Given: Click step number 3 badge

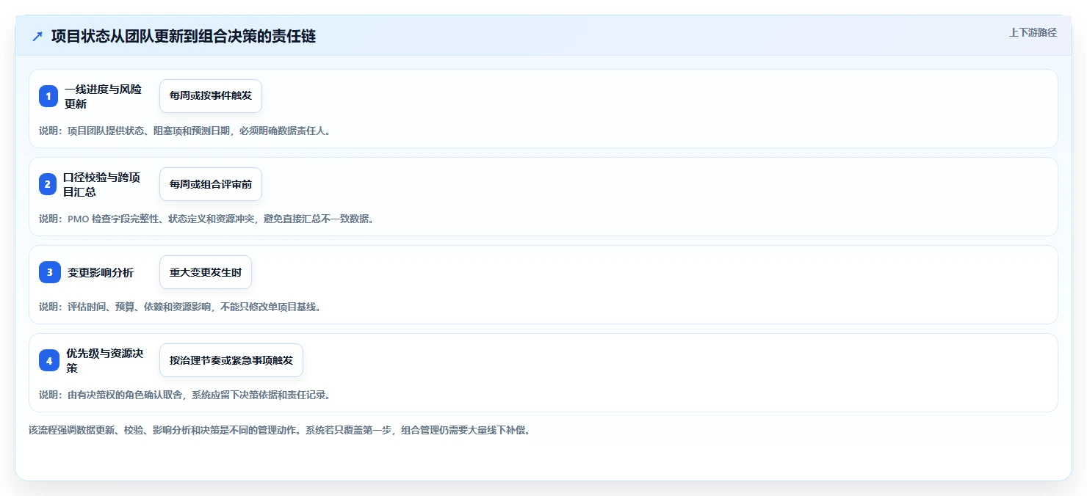Looking at the screenshot, I should [48, 272].
